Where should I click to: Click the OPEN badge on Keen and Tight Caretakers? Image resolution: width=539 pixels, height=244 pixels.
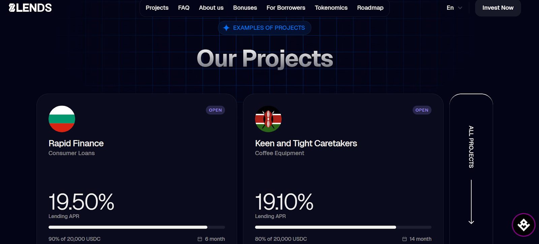(422, 110)
